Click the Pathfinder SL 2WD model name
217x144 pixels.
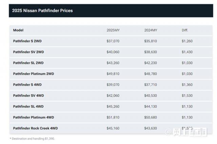pyautogui.click(x=28, y=63)
